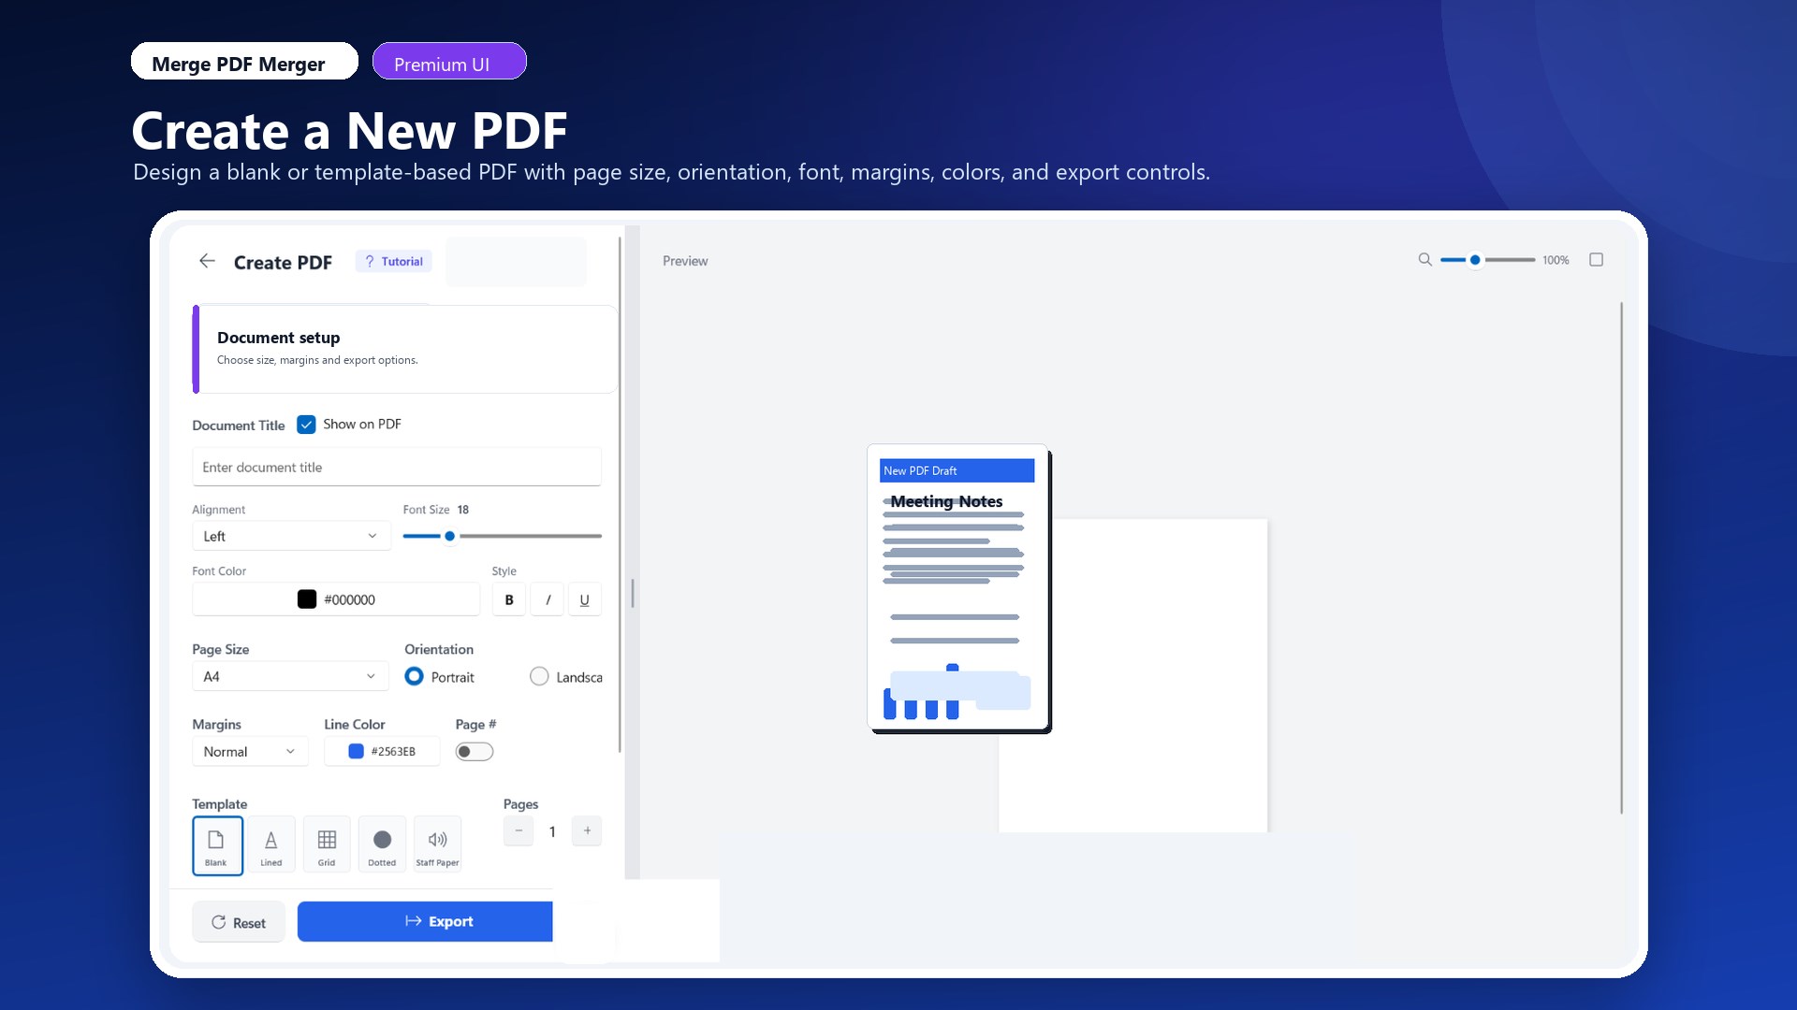Viewport: 1797px width, 1010px height.
Task: Select Landscape orientation radio button
Action: pyautogui.click(x=539, y=676)
